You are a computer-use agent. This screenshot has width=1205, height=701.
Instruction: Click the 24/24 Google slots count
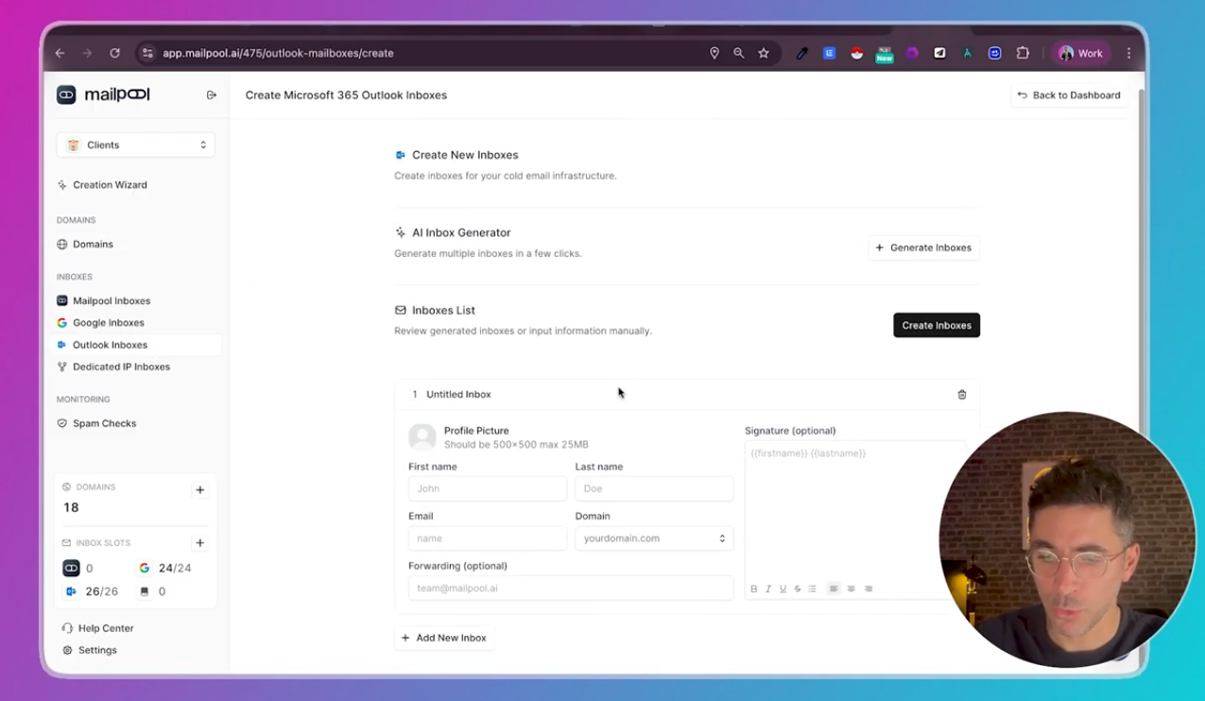tap(175, 568)
